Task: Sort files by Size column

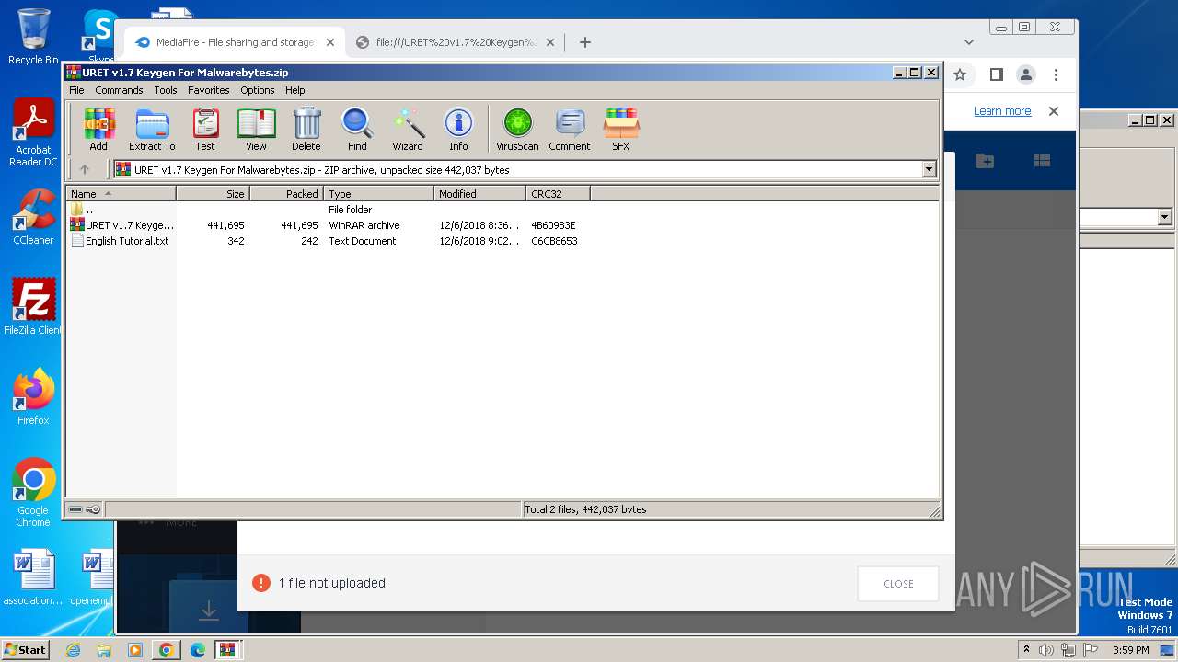Action: (x=213, y=194)
